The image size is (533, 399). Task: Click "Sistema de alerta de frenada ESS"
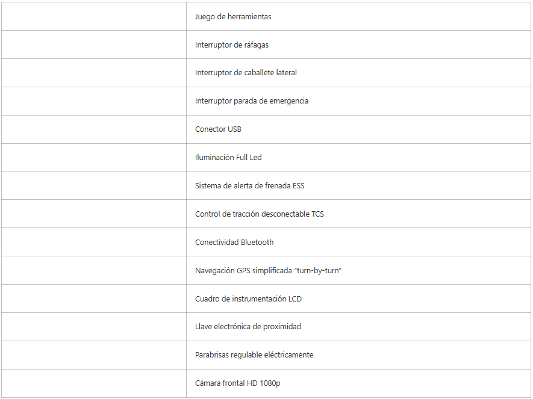tap(250, 186)
